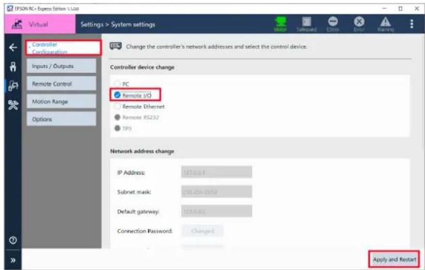Click the back arrow in the sidebar

pyautogui.click(x=13, y=47)
